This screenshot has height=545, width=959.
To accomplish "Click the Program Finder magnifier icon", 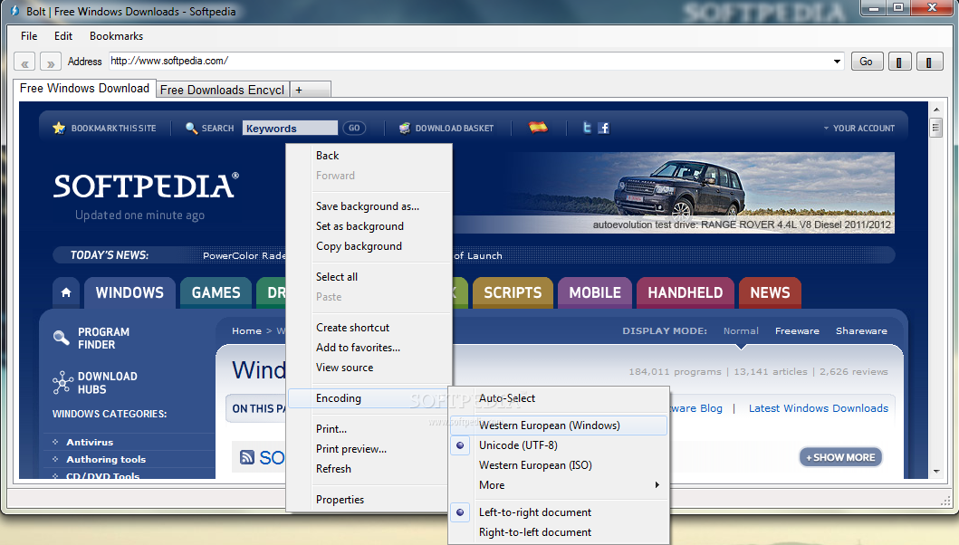I will 62,338.
